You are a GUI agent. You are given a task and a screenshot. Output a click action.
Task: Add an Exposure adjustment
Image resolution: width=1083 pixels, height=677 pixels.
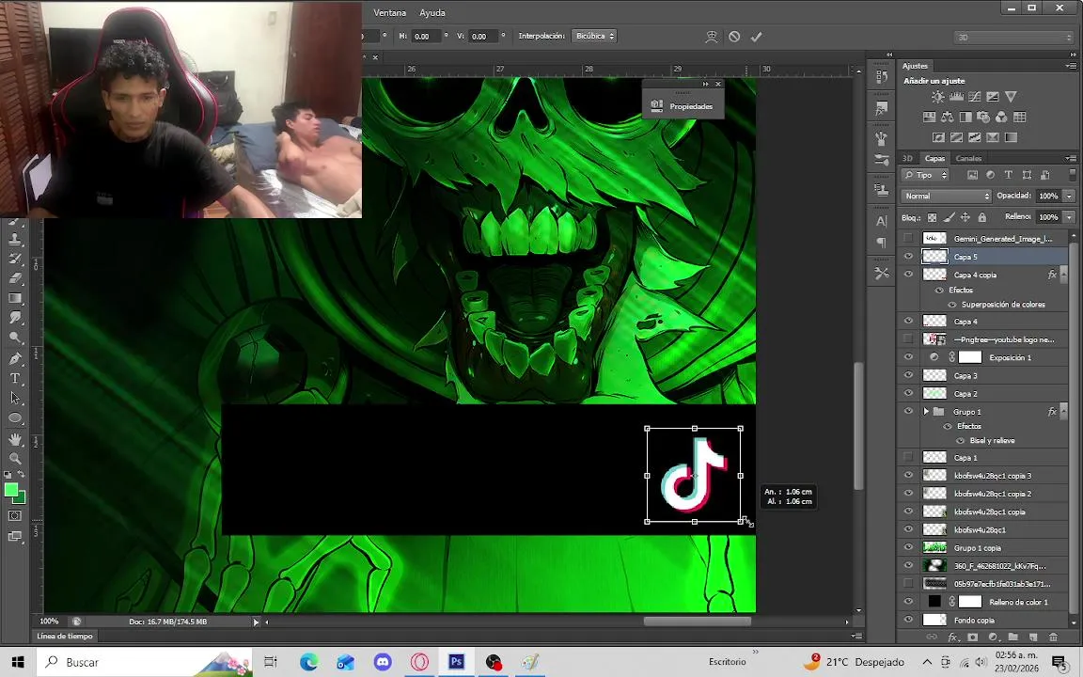pos(993,97)
